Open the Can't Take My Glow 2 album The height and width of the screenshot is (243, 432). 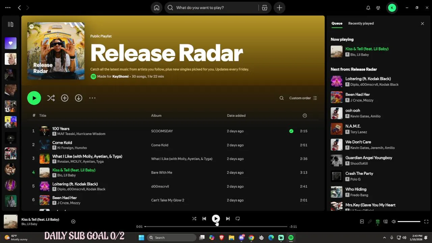168,200
